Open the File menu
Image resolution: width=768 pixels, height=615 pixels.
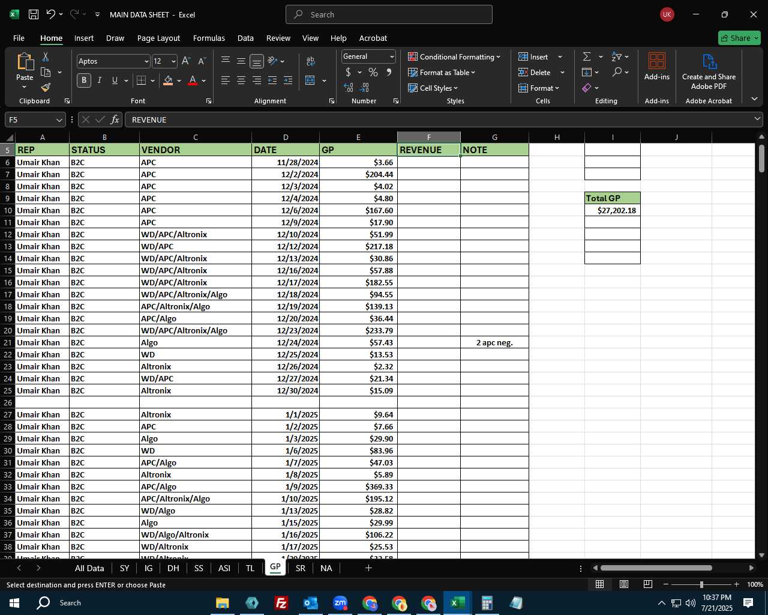[x=19, y=38]
